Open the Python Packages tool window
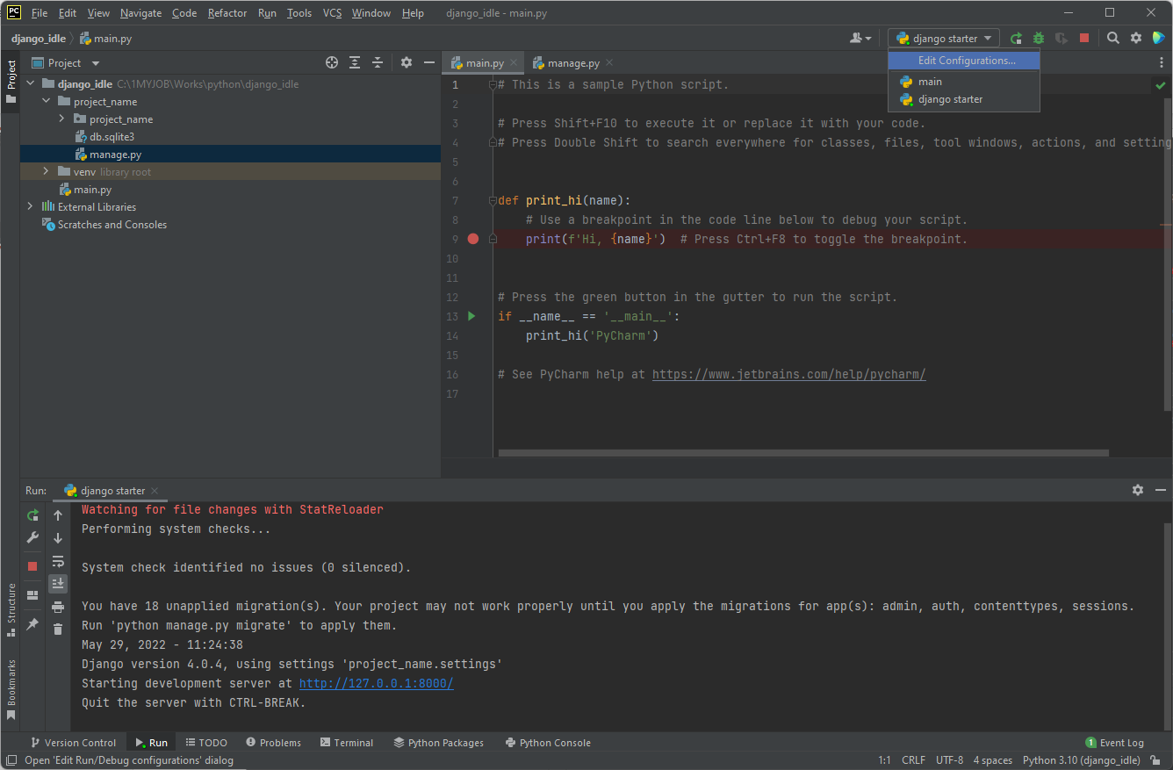 point(438,743)
